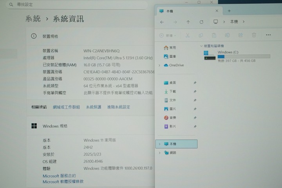The height and width of the screenshot is (188, 282).
Task: Go to the 系統 breadcrumb in Settings
Action: pyautogui.click(x=33, y=19)
